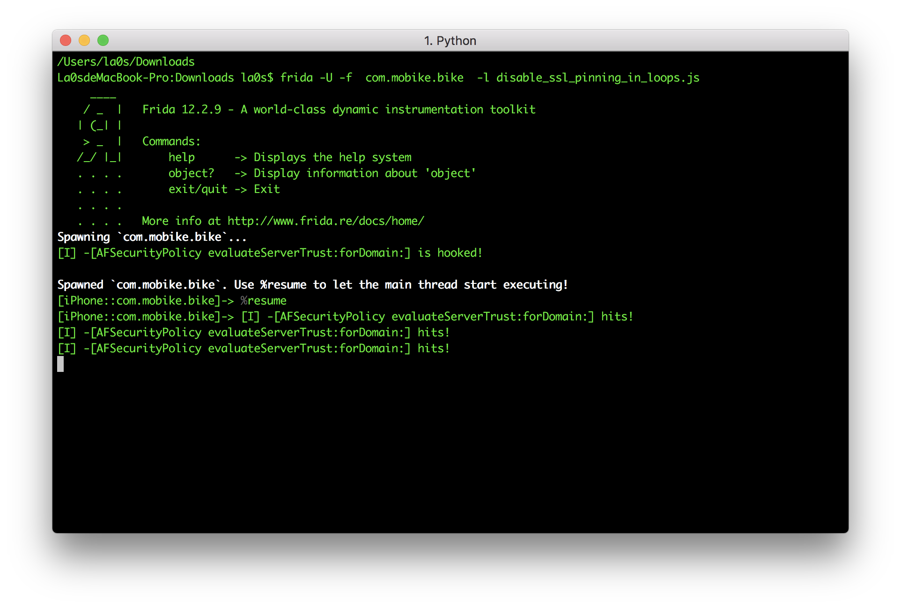Click the 'Spawning `com.mobike.bike`...' line
This screenshot has height=608, width=901.
(152, 237)
